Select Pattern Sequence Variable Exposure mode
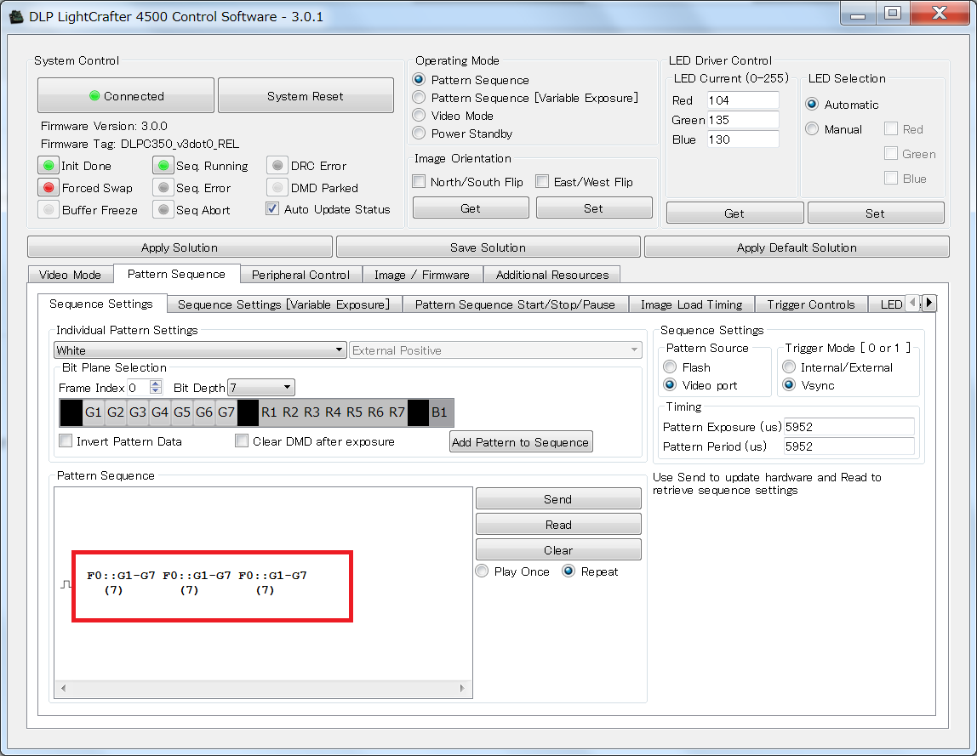 tap(419, 97)
